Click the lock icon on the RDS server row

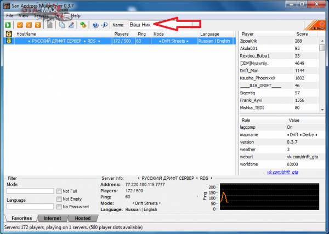(9, 41)
